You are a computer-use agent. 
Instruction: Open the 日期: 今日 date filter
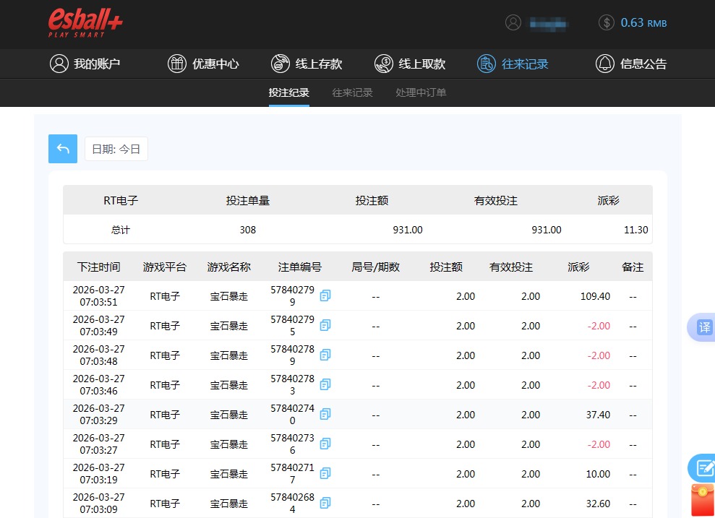(x=116, y=148)
